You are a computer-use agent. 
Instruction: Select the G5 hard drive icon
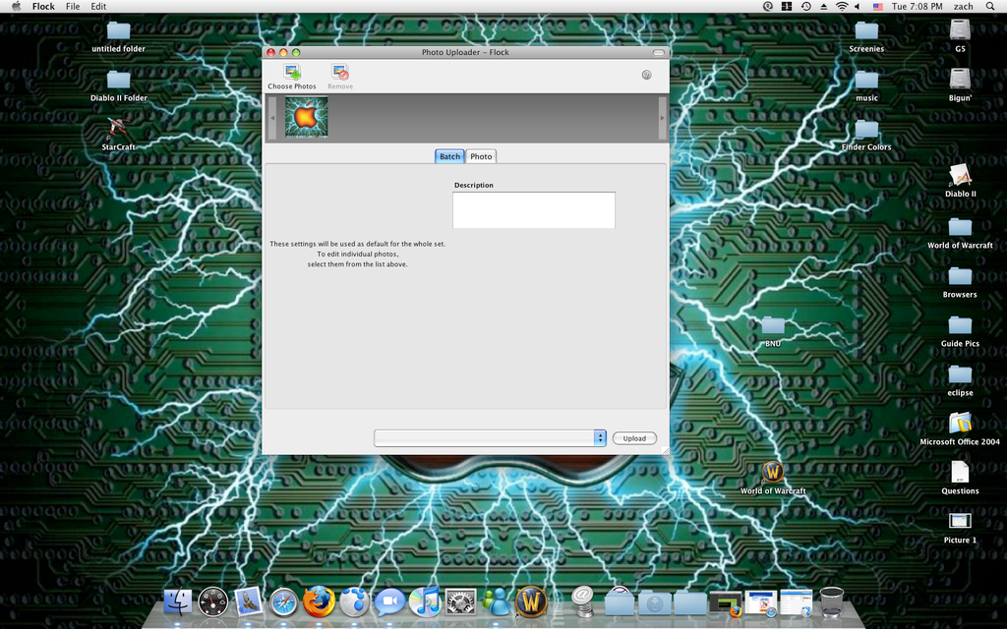(x=960, y=36)
